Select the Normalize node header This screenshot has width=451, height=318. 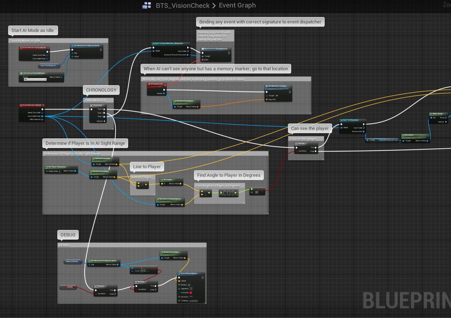pyautogui.click(x=172, y=180)
